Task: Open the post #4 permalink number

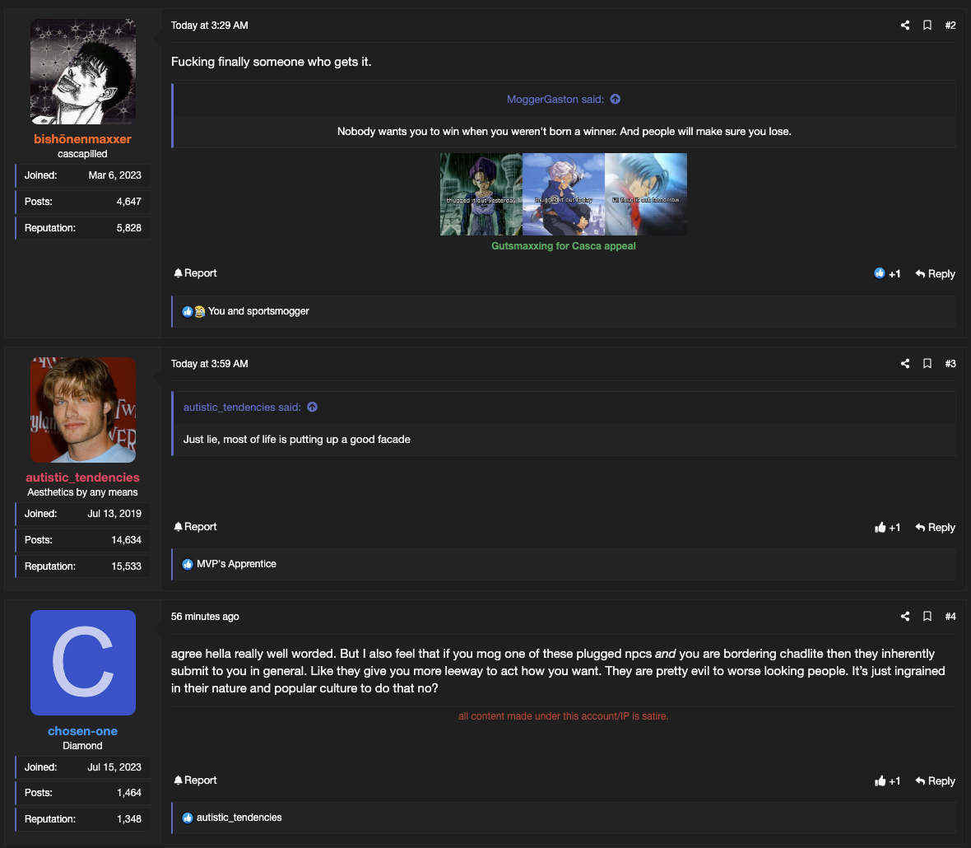Action: (x=950, y=617)
